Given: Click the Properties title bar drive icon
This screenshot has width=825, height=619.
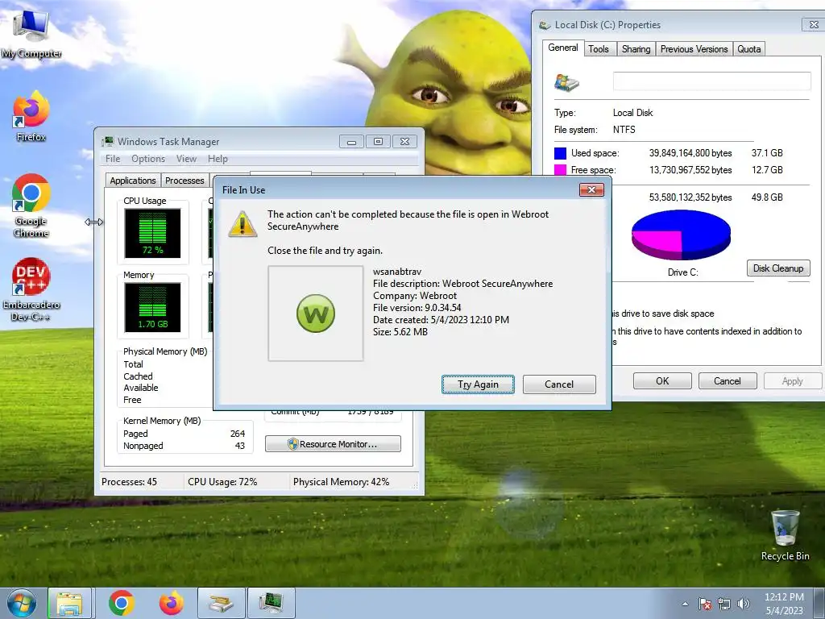Looking at the screenshot, I should point(545,25).
